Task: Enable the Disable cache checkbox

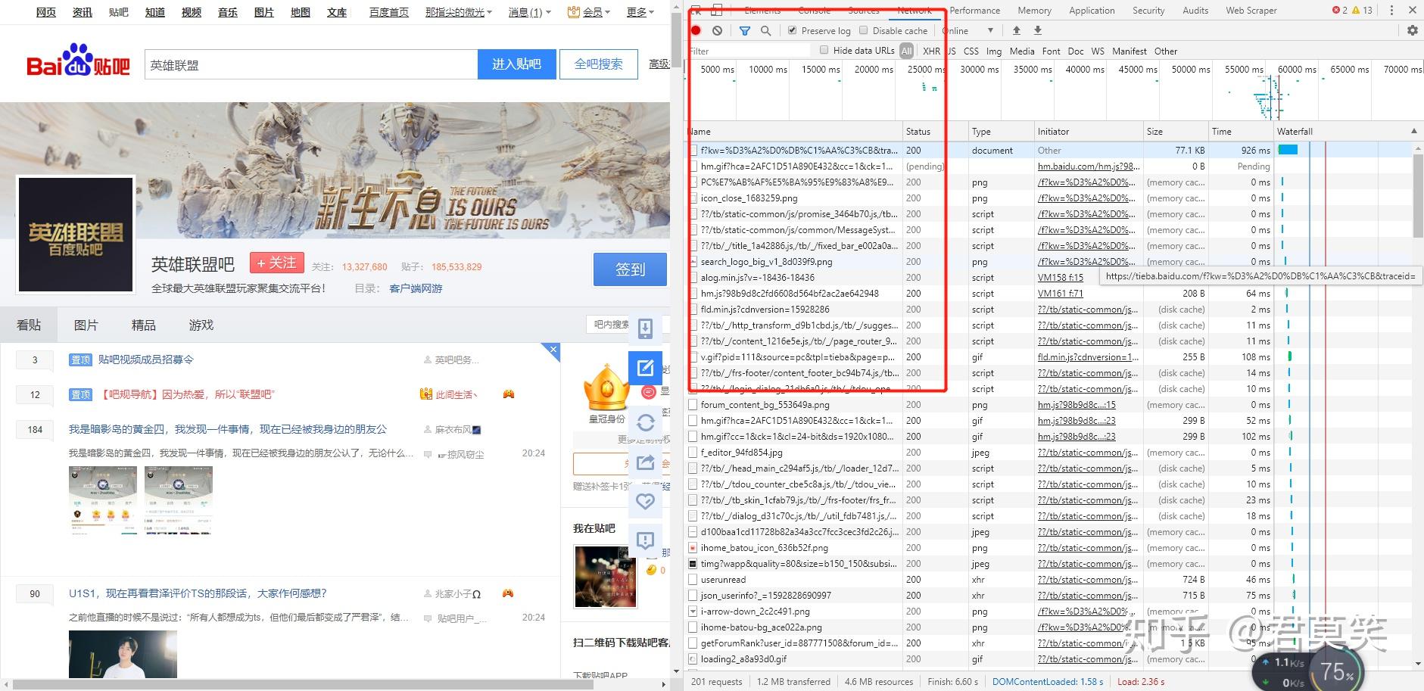Action: pyautogui.click(x=863, y=31)
